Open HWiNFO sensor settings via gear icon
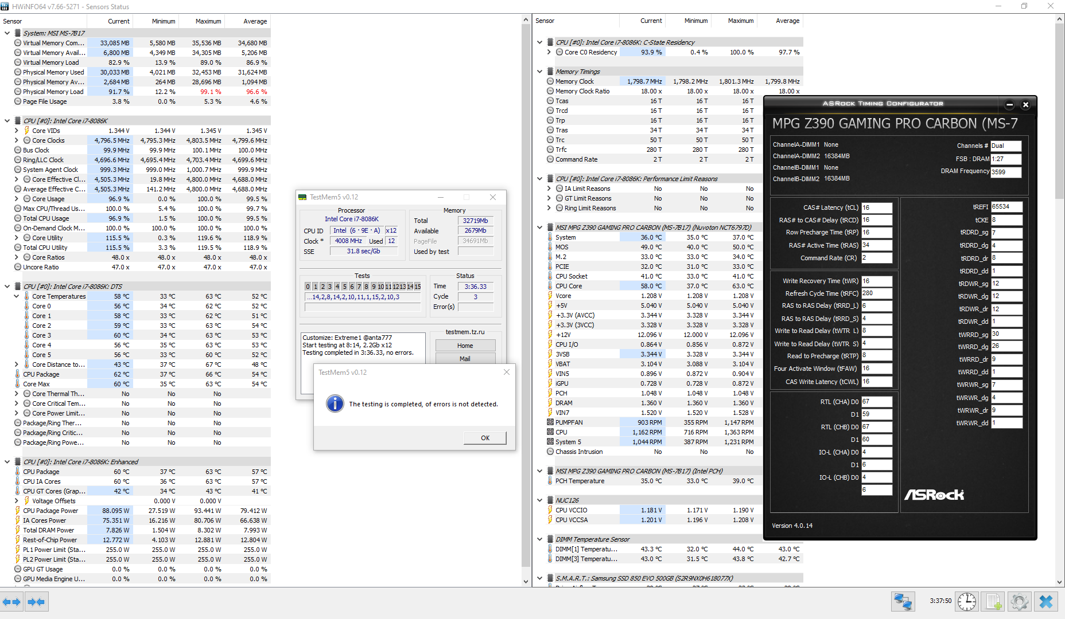The height and width of the screenshot is (619, 1065). pyautogui.click(x=1020, y=602)
